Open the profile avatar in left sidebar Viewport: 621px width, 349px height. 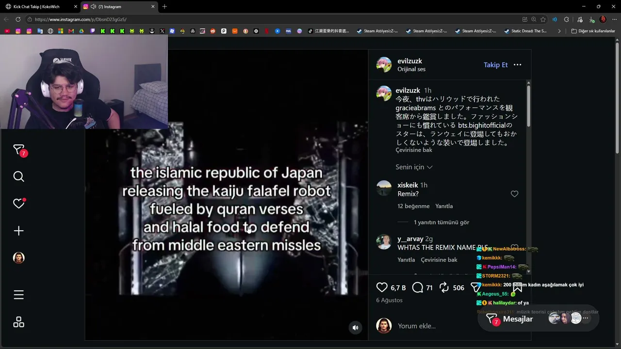(19, 258)
